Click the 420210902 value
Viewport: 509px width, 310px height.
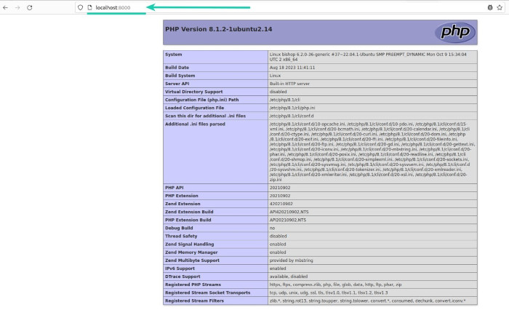pyautogui.click(x=281, y=204)
